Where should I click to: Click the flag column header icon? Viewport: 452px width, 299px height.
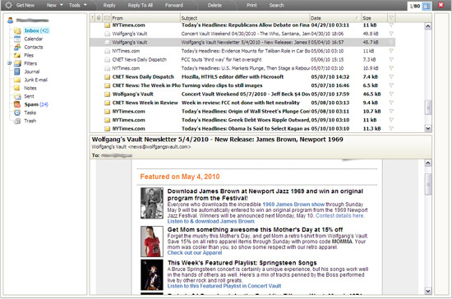[391, 18]
